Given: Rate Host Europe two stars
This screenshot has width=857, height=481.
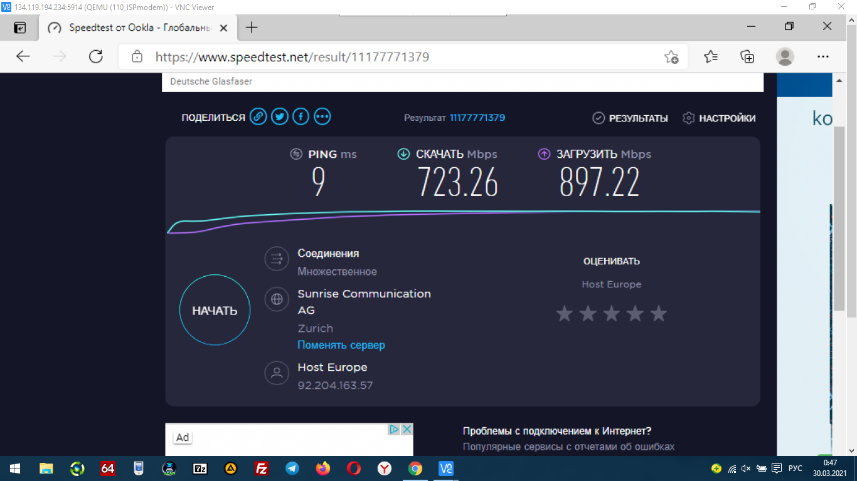Looking at the screenshot, I should point(588,313).
